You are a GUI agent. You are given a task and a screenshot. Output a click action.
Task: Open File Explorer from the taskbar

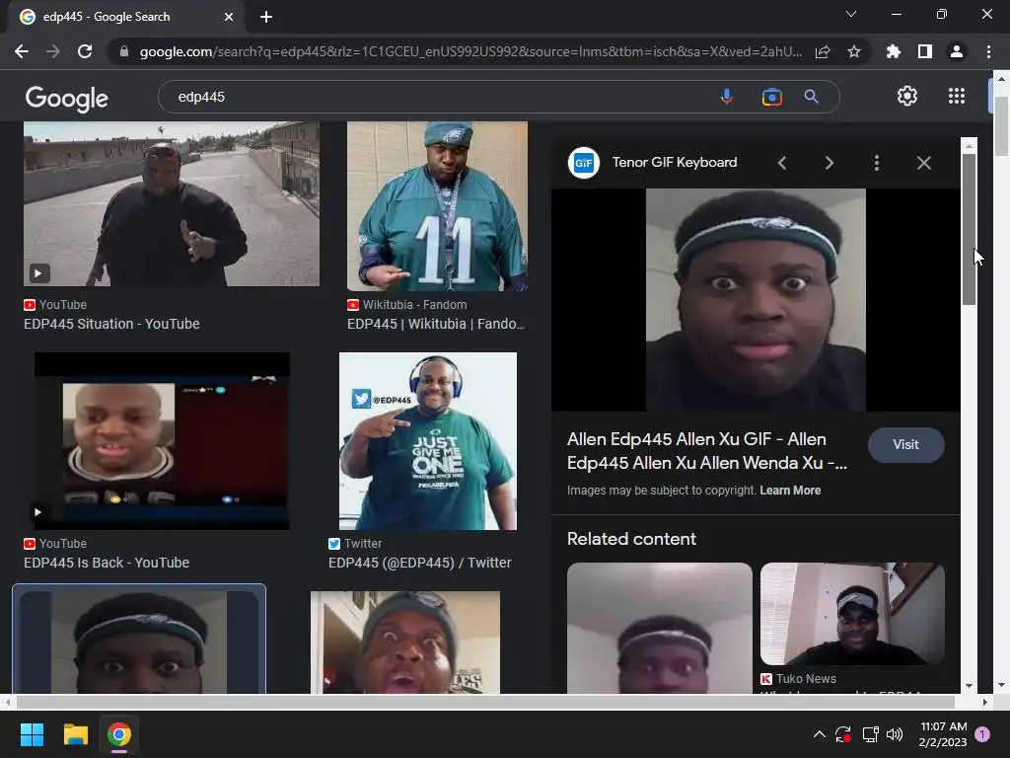coord(75,734)
